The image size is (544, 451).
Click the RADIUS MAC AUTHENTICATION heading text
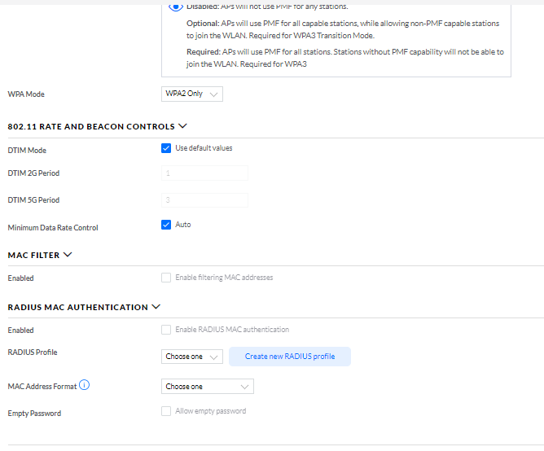(77, 307)
